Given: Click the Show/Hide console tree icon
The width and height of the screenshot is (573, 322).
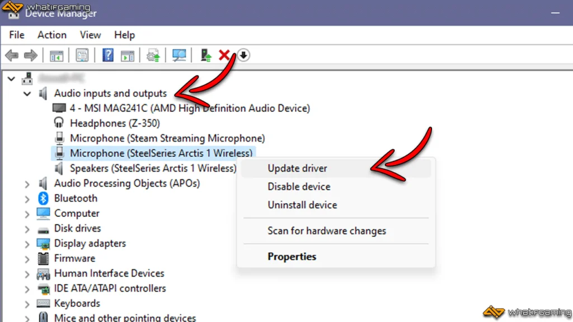Looking at the screenshot, I should [56, 55].
